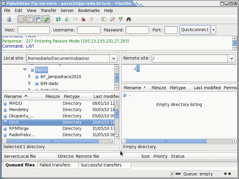Click the Mendeley folder icon
The width and height of the screenshot is (239, 179).
pyautogui.click(x=5, y=110)
